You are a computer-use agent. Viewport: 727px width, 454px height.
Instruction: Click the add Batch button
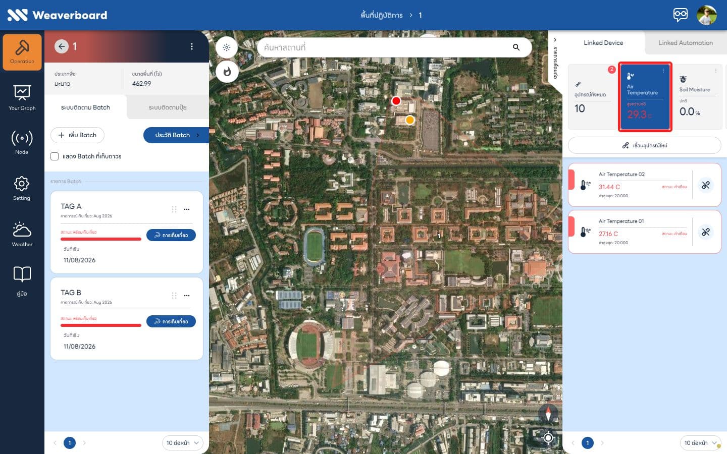(77, 135)
